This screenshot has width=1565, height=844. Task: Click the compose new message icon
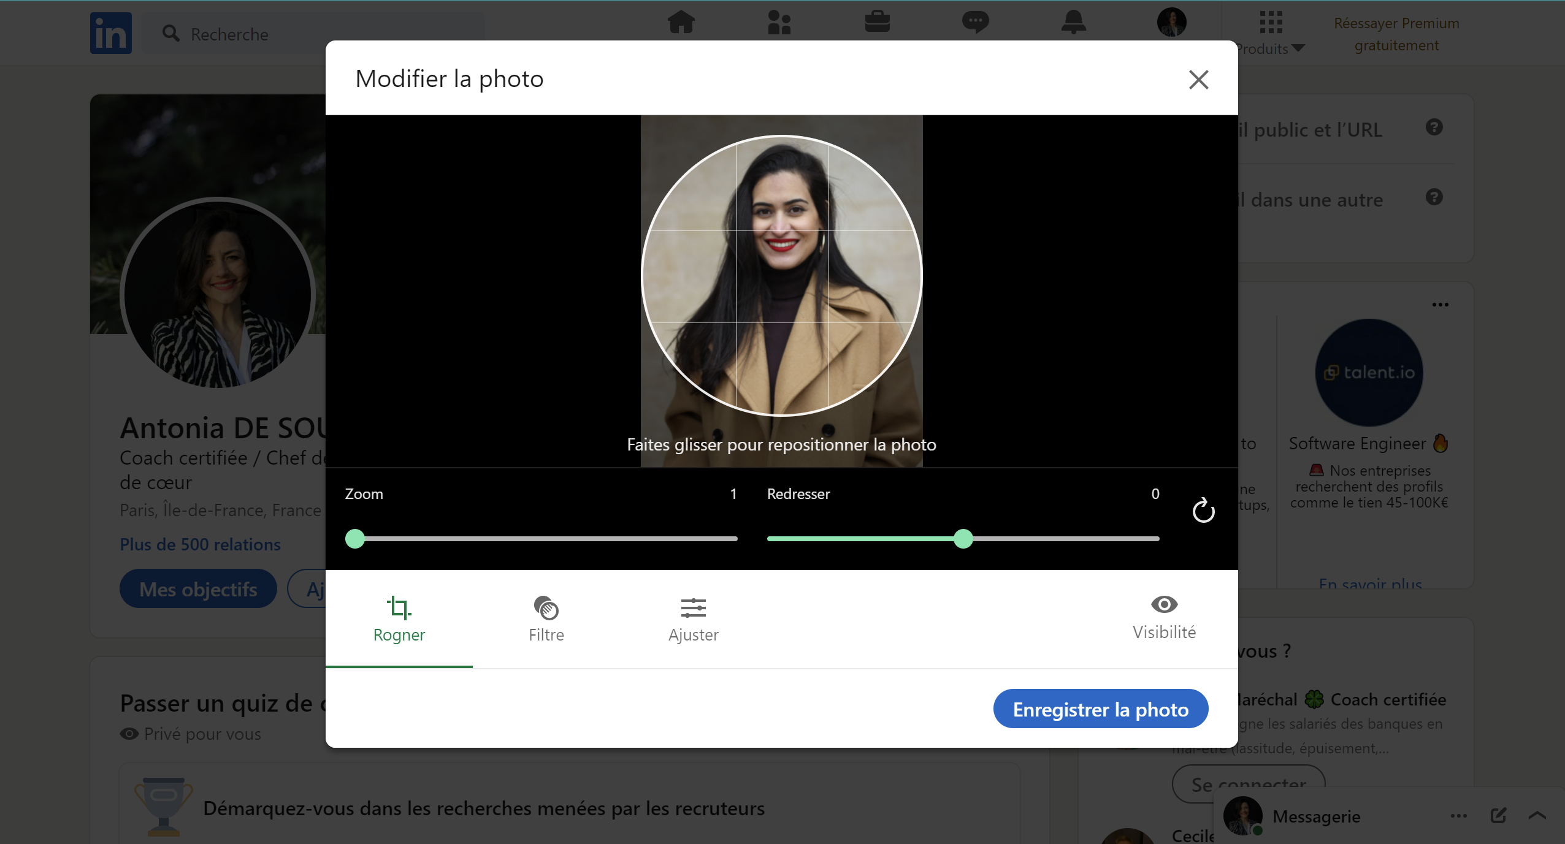[1498, 815]
